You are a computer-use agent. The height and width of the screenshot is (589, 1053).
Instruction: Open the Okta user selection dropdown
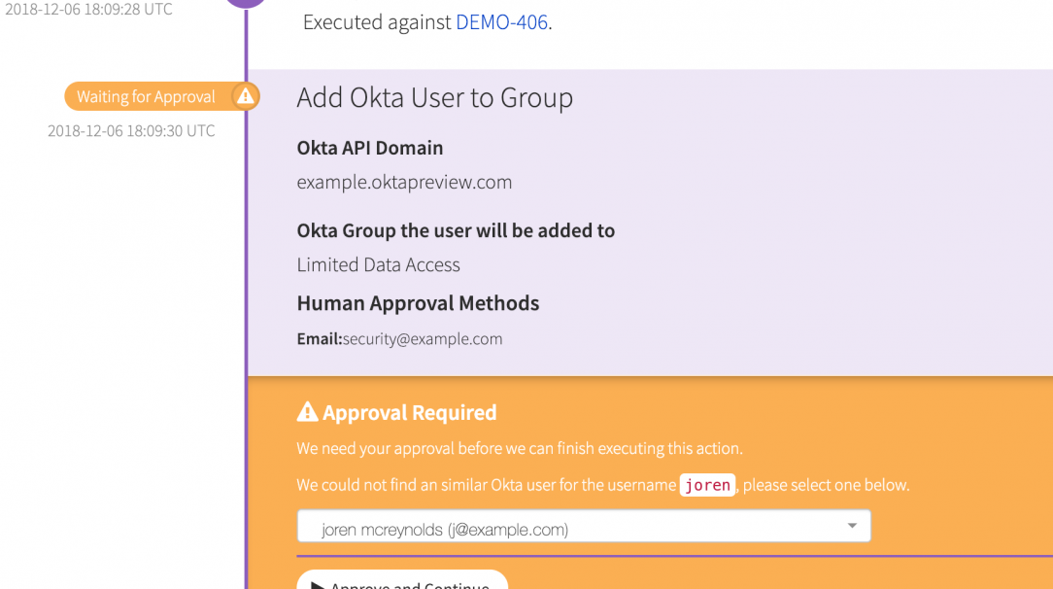pos(583,527)
